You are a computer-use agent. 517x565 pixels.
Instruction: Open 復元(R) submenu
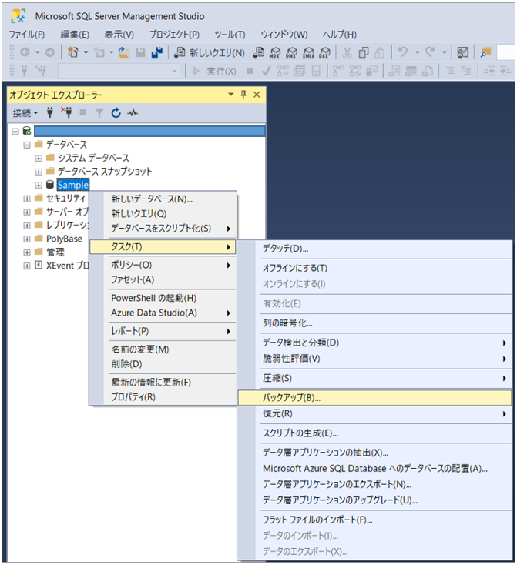(x=375, y=413)
